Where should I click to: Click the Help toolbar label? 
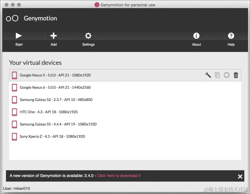click(231, 45)
